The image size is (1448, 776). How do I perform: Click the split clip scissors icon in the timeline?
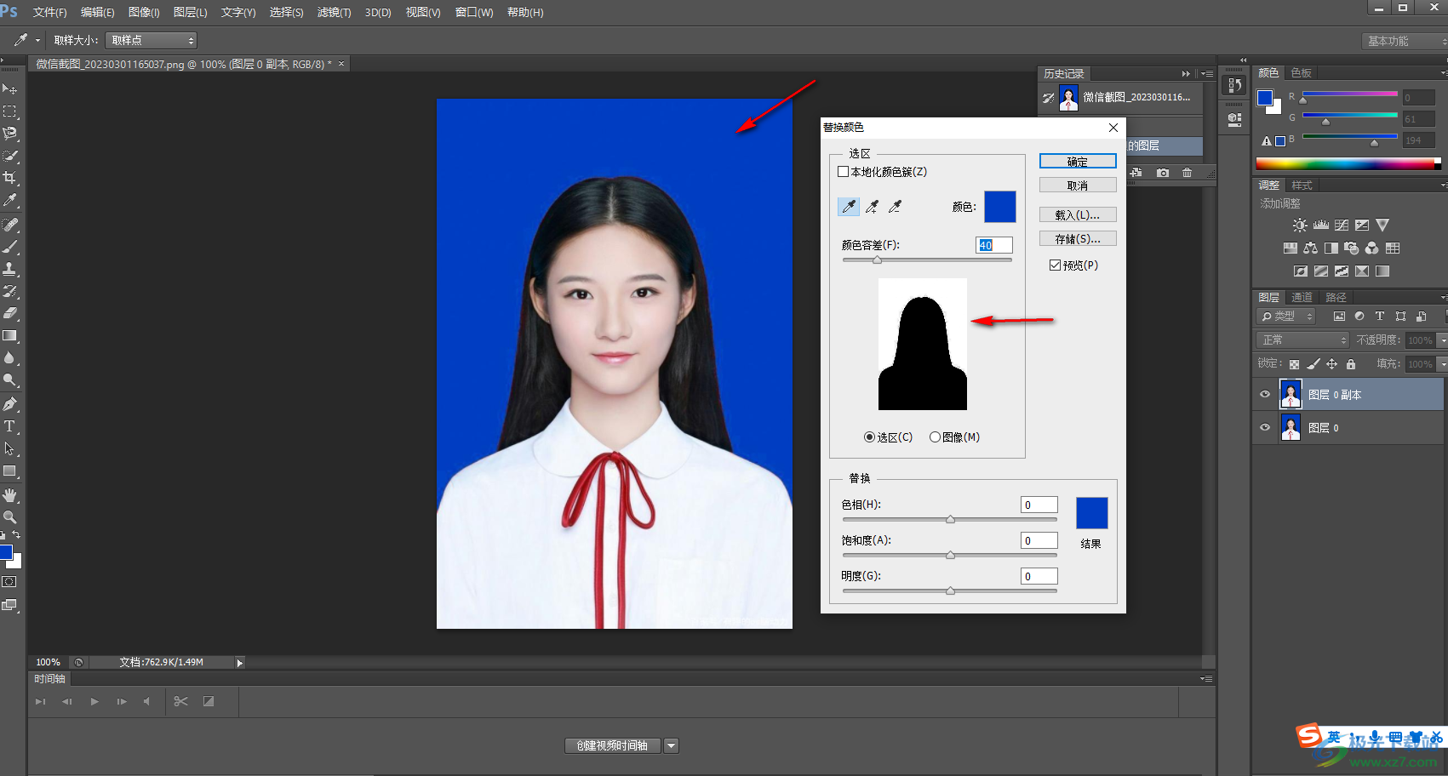click(x=180, y=701)
